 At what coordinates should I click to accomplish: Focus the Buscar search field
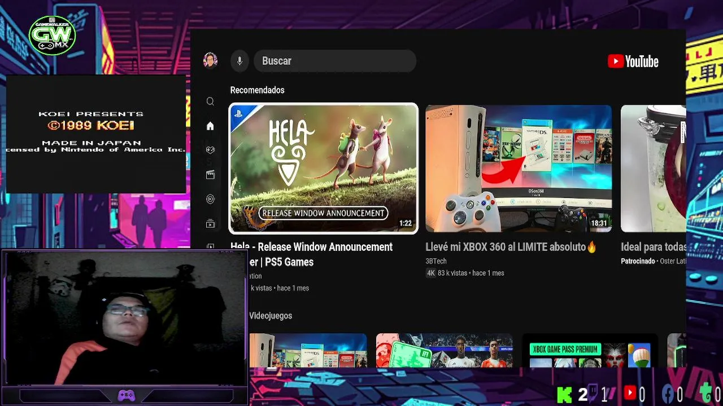coord(335,61)
